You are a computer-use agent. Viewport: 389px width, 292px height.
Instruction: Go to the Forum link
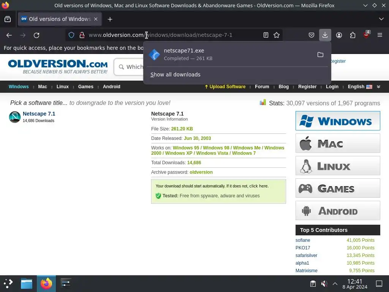[262, 87]
